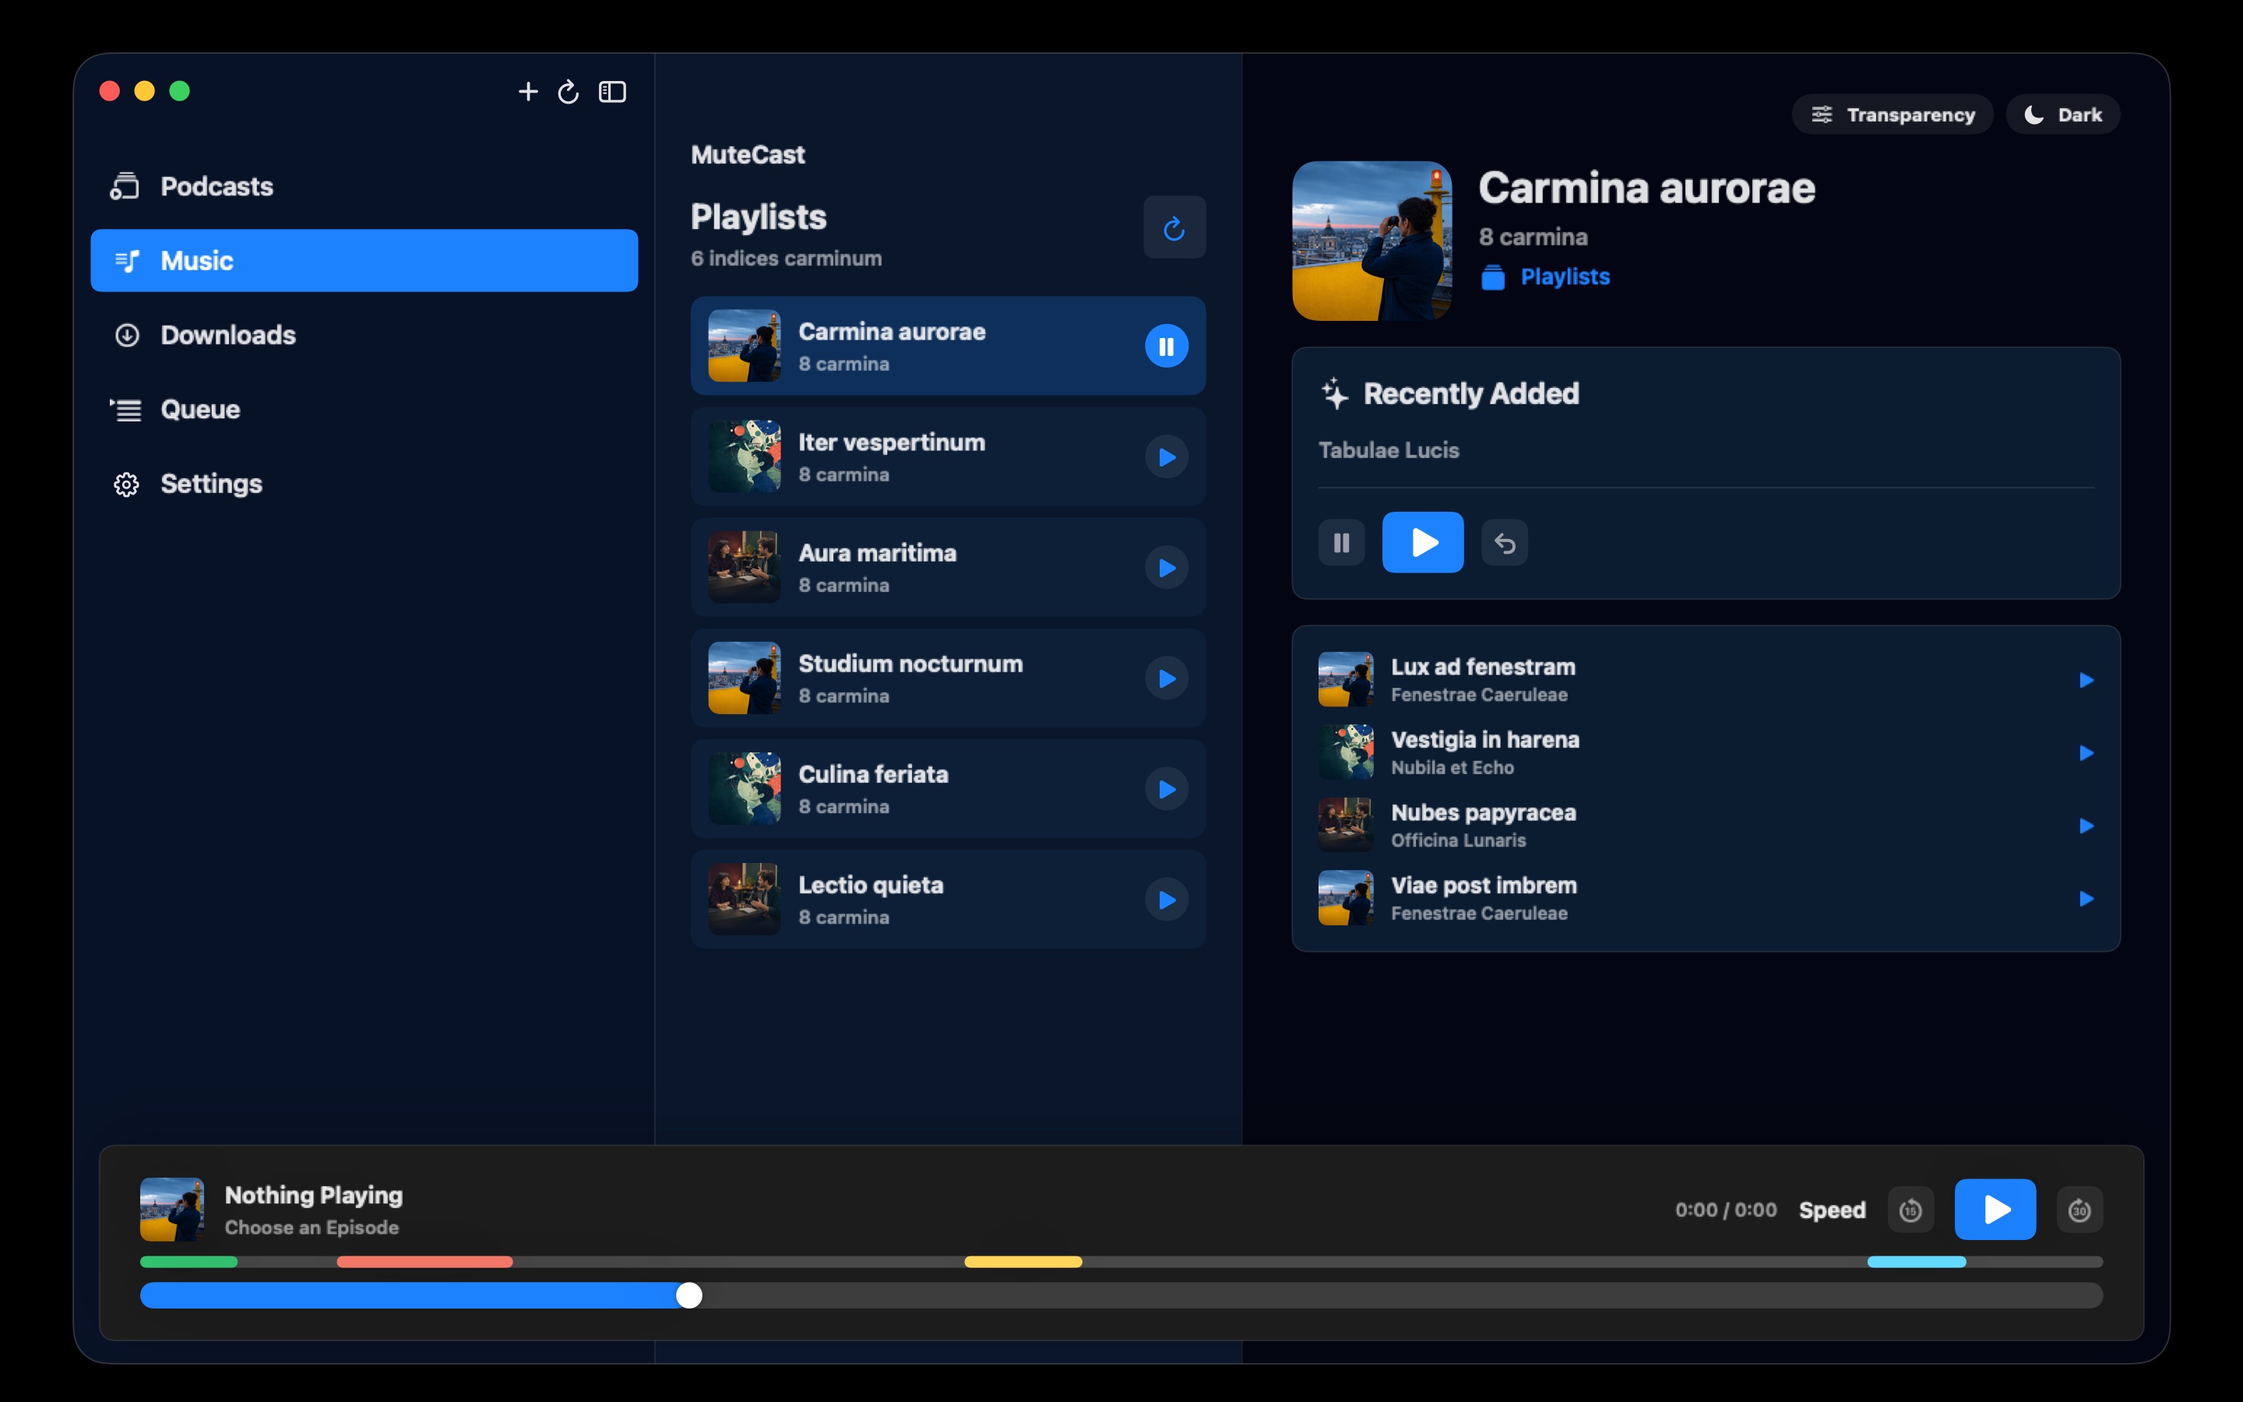Play the track Vestigia in harena

[2086, 753]
